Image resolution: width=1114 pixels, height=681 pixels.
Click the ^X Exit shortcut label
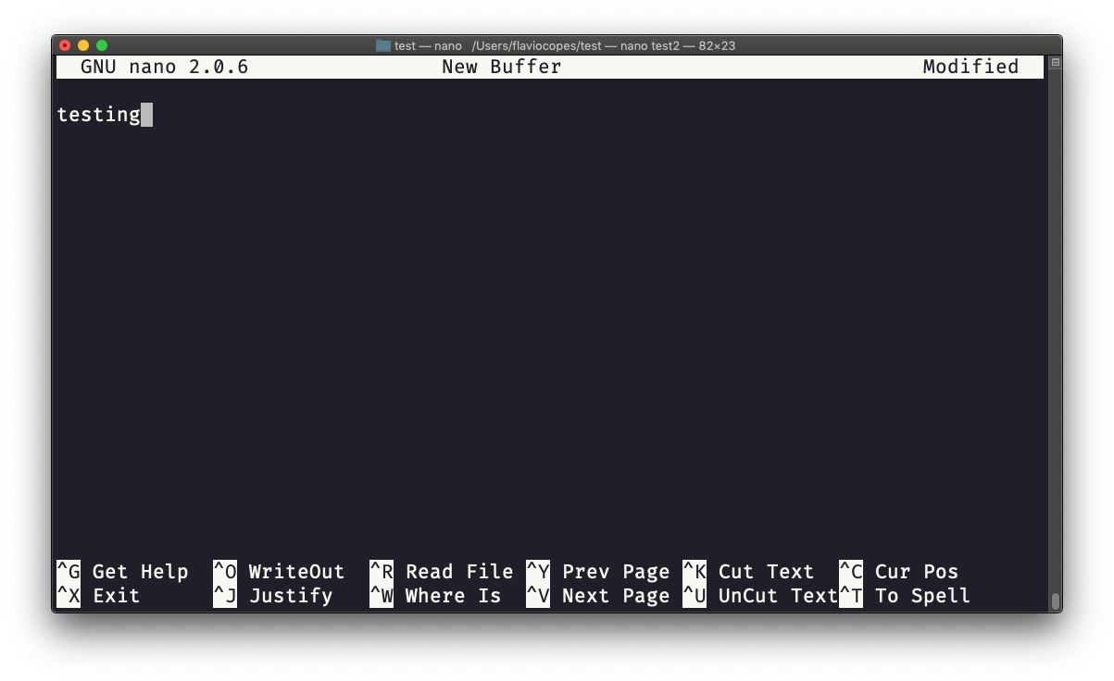(x=98, y=596)
